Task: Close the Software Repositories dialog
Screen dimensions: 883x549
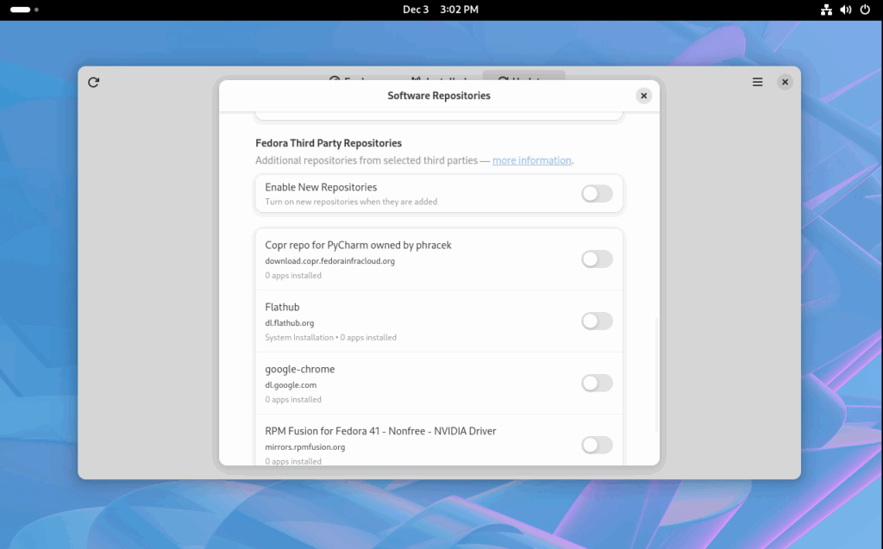Action: click(643, 96)
